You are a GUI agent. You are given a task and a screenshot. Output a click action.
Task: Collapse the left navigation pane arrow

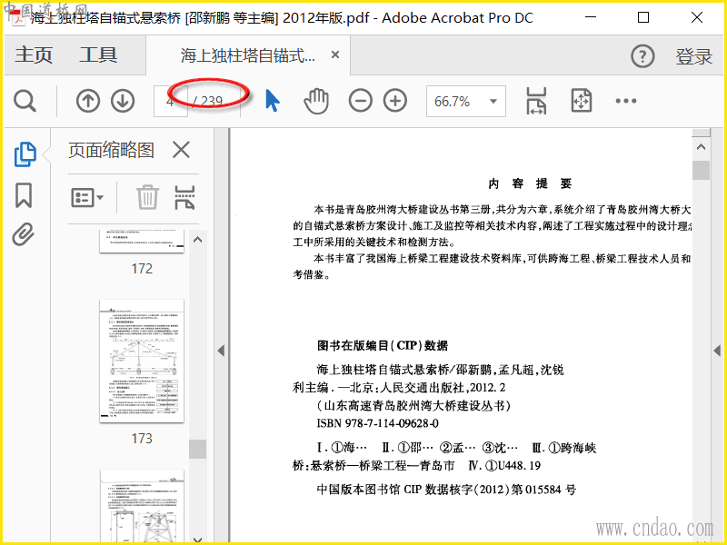(221, 351)
